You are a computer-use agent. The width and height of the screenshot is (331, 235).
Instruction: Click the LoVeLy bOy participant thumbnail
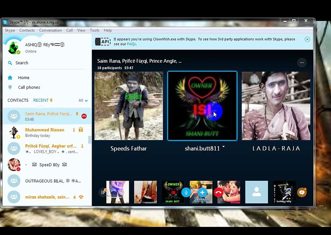pos(284,192)
